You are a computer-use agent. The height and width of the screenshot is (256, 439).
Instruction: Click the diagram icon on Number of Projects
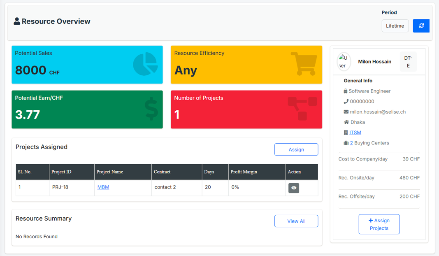[x=302, y=108]
